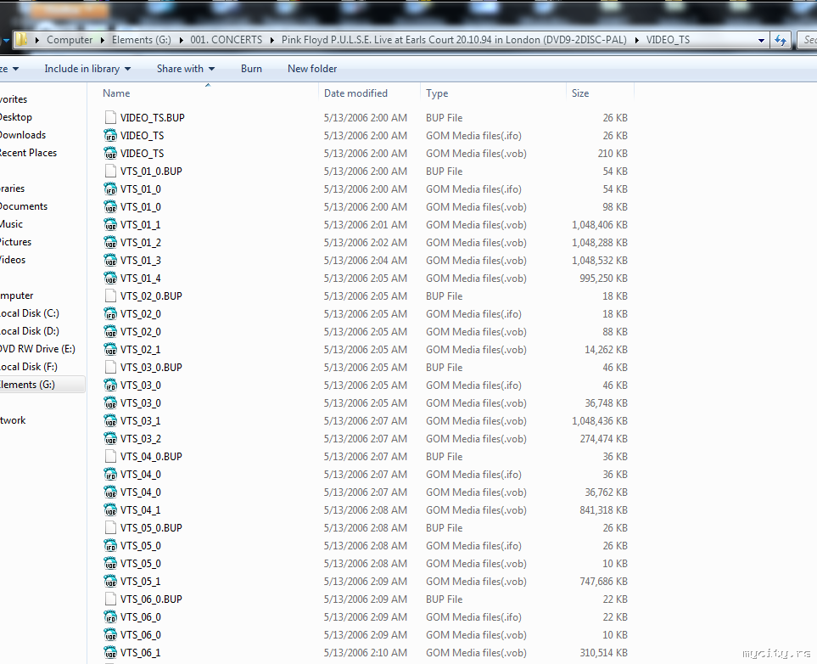Screen dimensions: 817x664
Task: Click the 5/13/2006 2:04 AM date cell
Action: coord(366,261)
